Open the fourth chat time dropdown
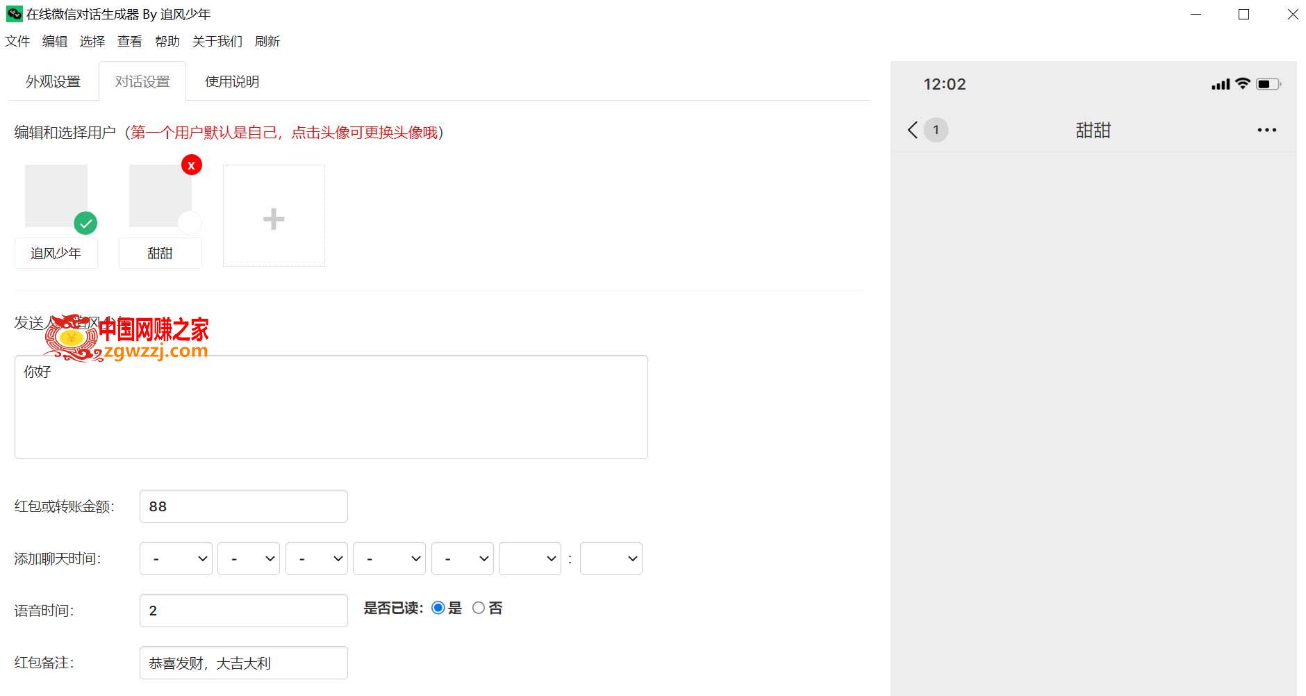Image resolution: width=1306 pixels, height=696 pixels. point(390,558)
